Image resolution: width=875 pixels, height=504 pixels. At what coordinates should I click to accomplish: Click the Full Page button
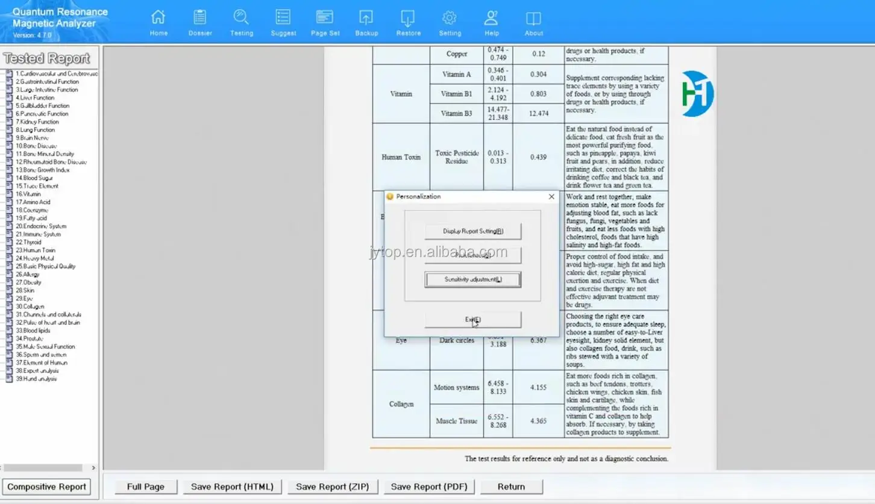click(145, 487)
